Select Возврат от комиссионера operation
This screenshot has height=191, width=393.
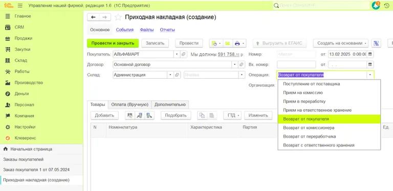tap(329, 128)
